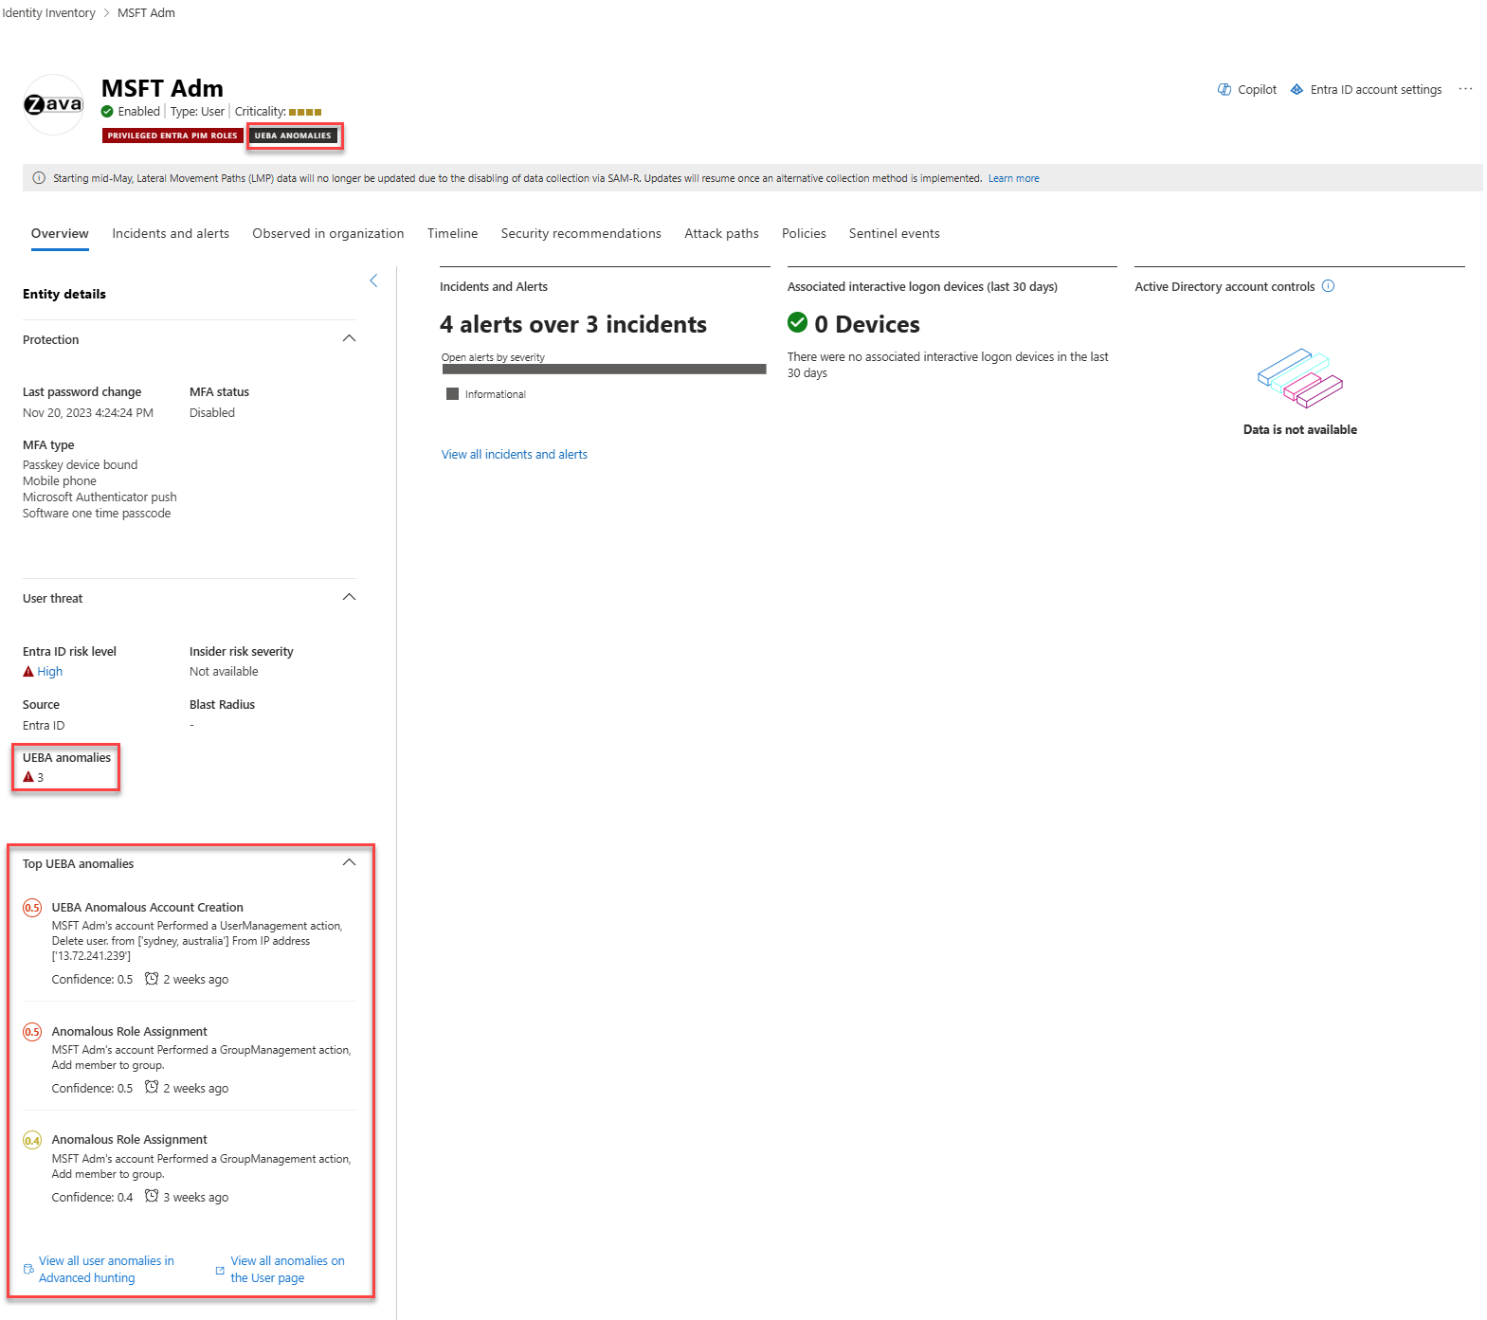Collapse the Protection section

[x=349, y=338]
